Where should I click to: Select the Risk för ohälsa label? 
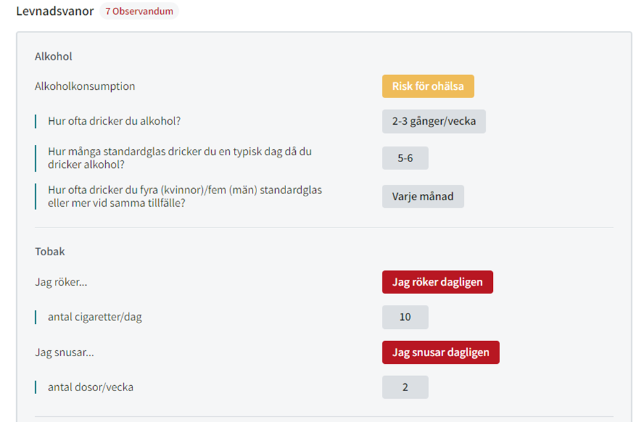coord(428,87)
